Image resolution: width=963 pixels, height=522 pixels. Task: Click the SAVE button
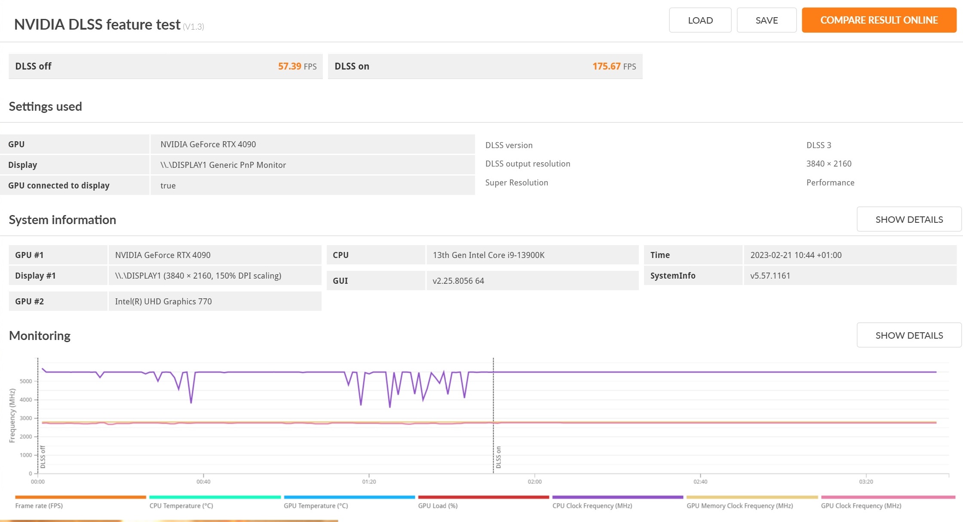tap(767, 20)
